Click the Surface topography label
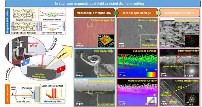The width and height of the screenshot is (202, 107). tap(102, 20)
